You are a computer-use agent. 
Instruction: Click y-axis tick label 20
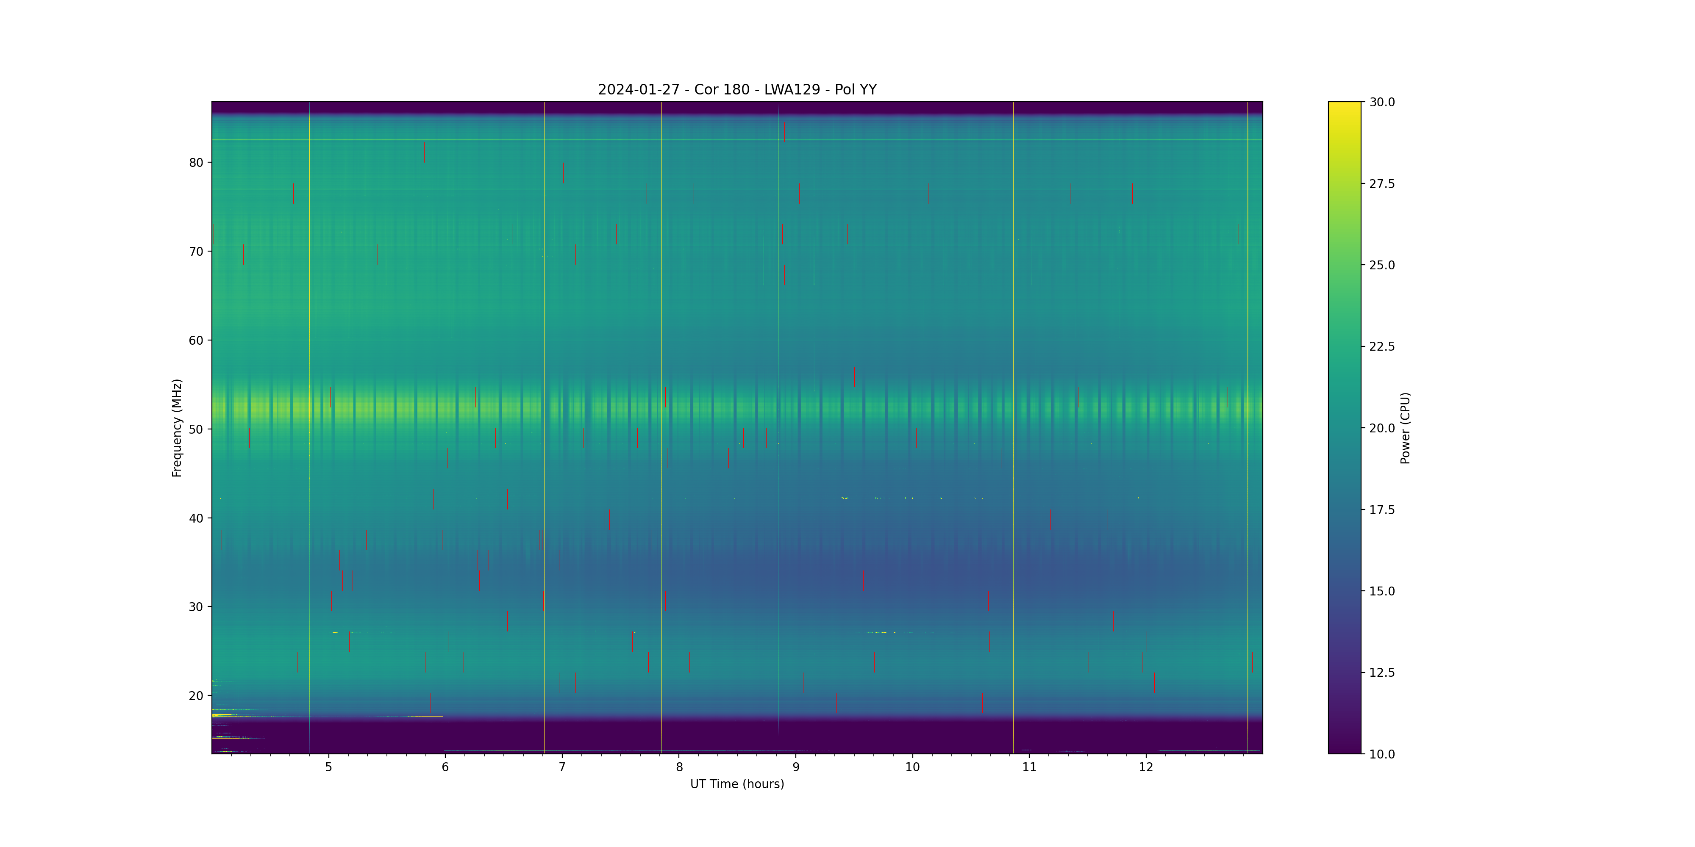[x=196, y=696]
